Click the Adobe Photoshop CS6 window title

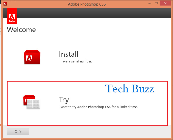[x=87, y=4]
